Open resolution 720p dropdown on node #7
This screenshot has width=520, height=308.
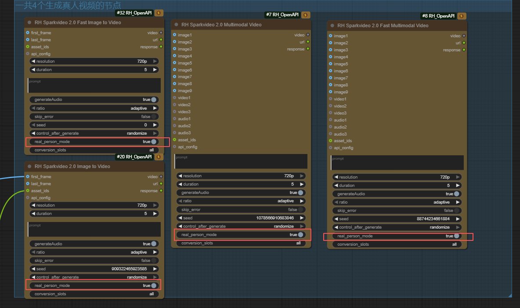241,176
